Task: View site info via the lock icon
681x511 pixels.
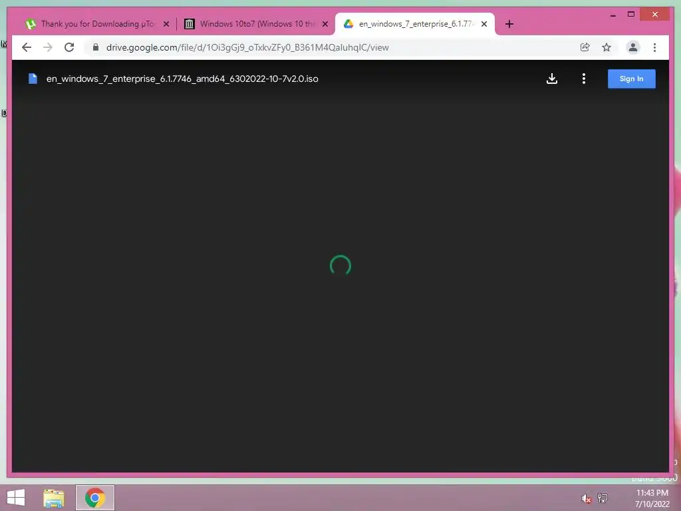Action: point(96,47)
